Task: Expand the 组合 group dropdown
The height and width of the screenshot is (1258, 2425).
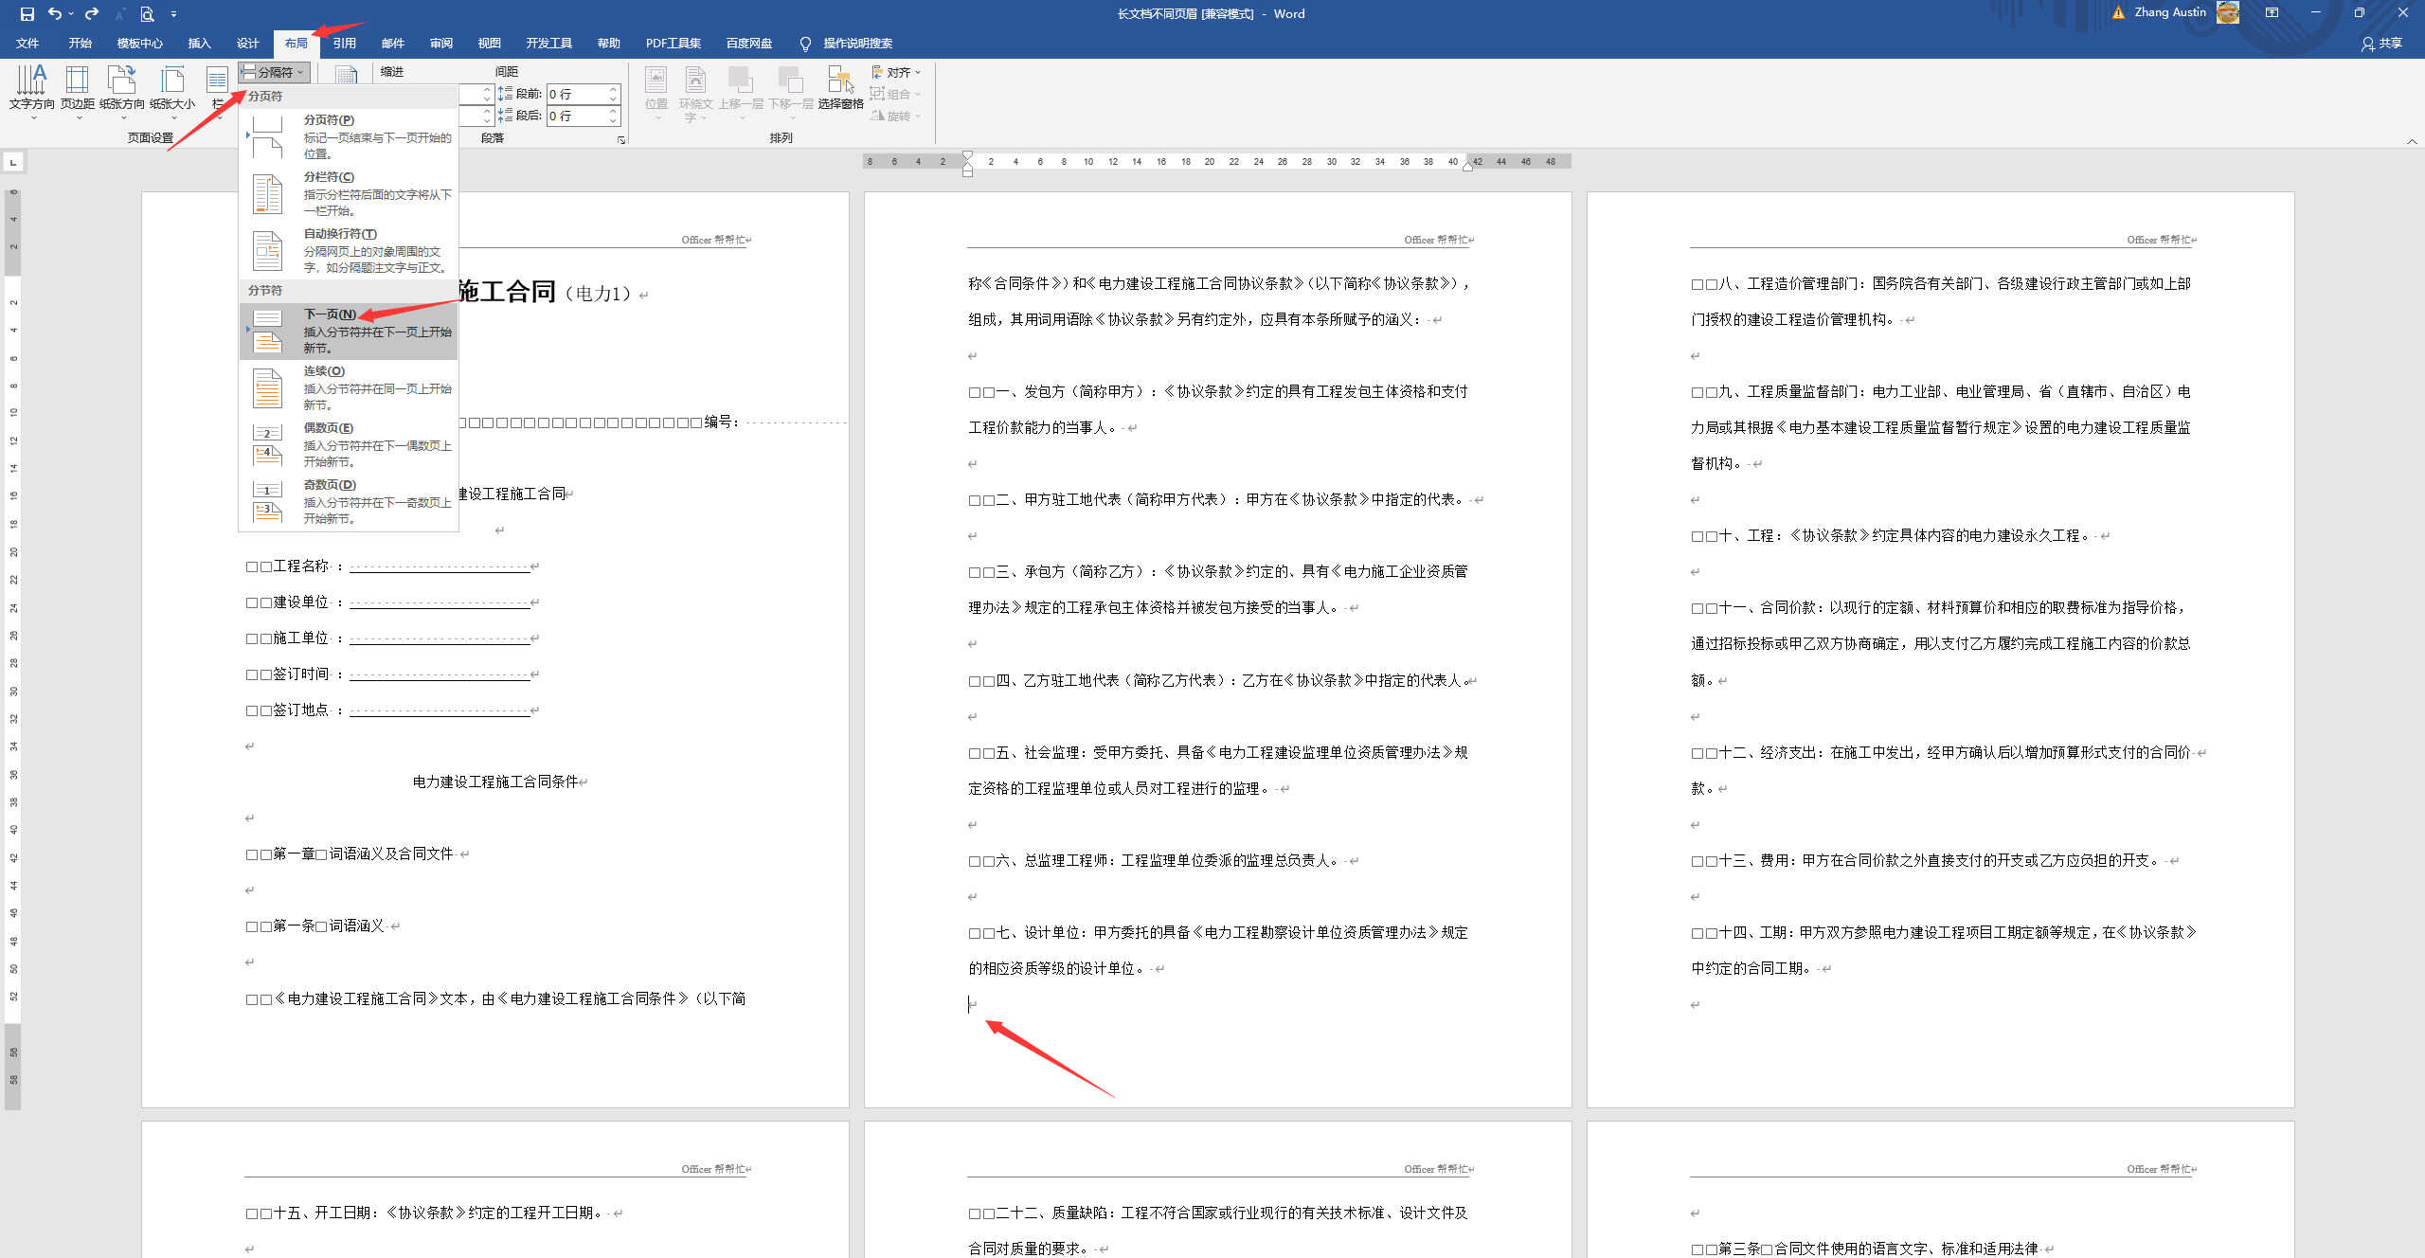Action: pyautogui.click(x=895, y=94)
